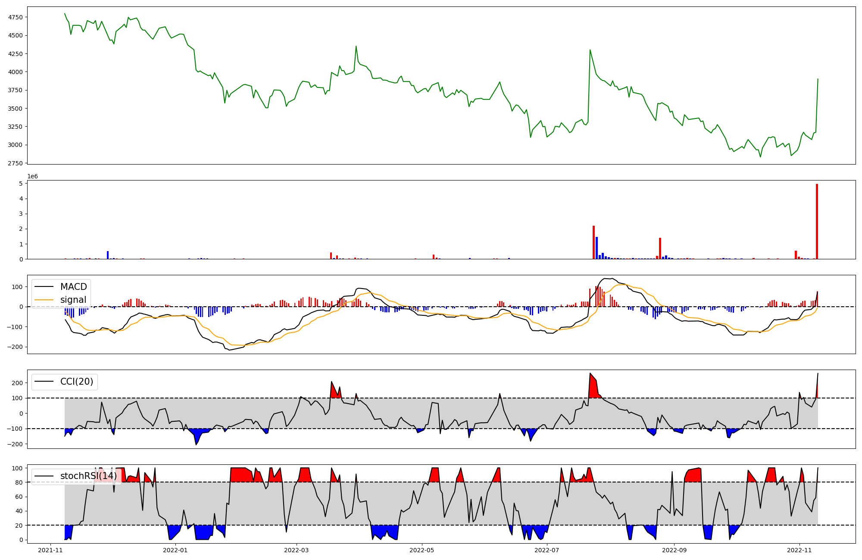
Task: Click the 2022-01 x-axis date label
Action: coord(176,550)
